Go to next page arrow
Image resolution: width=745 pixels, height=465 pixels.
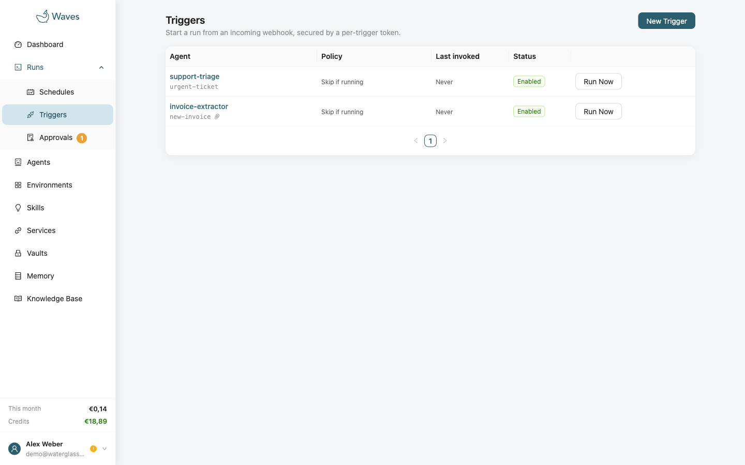(x=445, y=141)
